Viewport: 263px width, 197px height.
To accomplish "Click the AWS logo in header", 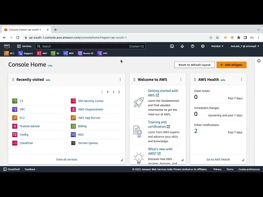I will pyautogui.click(x=7, y=46).
